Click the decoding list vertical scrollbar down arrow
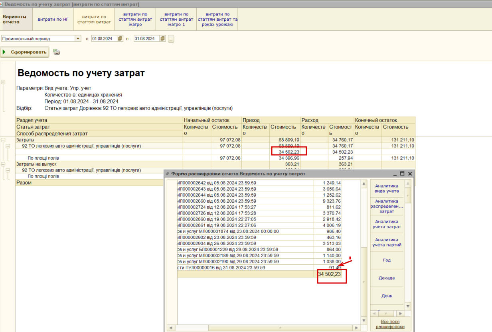492x332 pixels. tap(364, 320)
